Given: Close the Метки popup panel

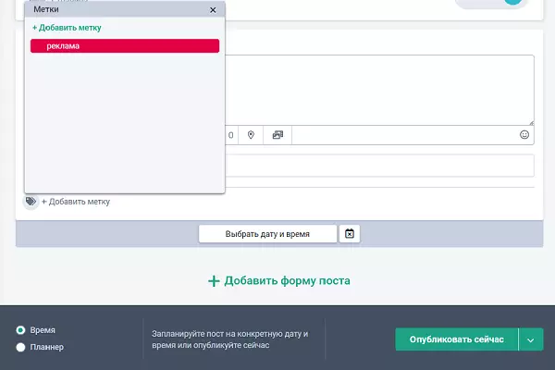Looking at the screenshot, I should tap(213, 9).
